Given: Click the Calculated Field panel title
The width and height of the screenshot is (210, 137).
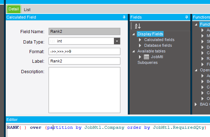Looking at the screenshot, I should pos(21,17).
